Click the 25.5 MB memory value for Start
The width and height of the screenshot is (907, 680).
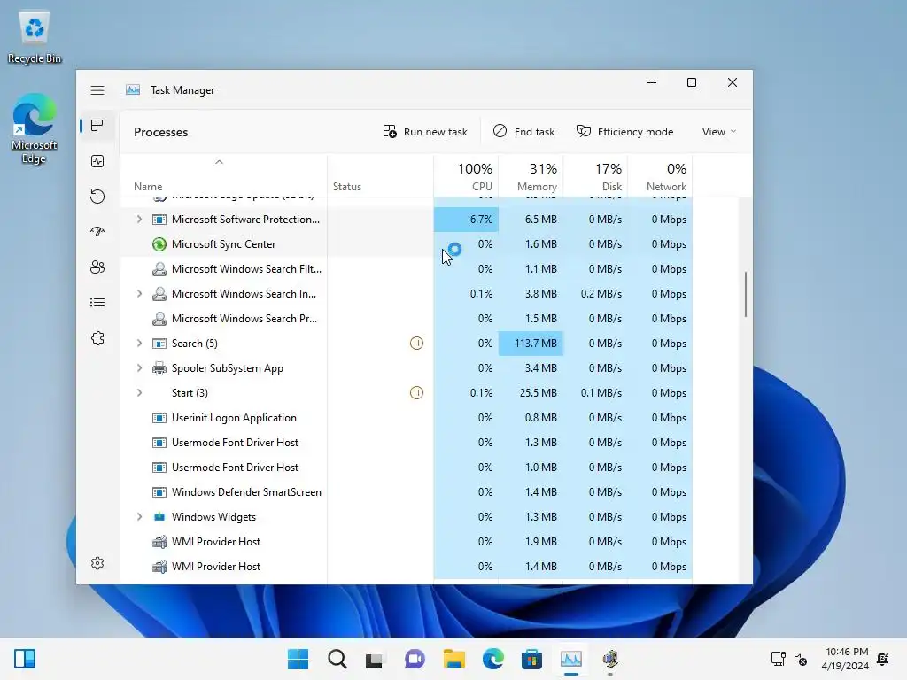538,393
